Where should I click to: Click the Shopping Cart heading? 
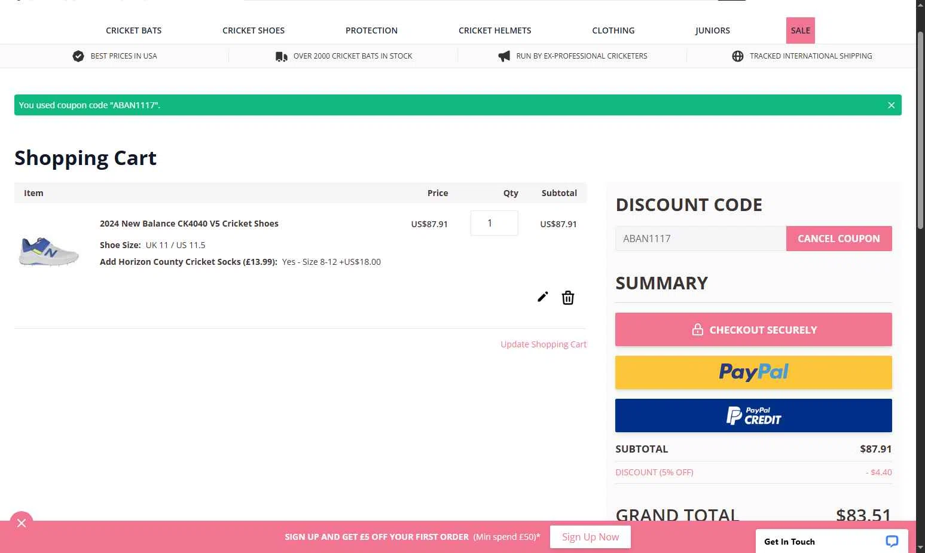click(x=86, y=158)
